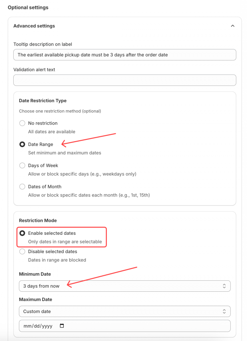The image size is (247, 341).
Task: Choose Dates of Month restriction
Action: [x=22, y=186]
